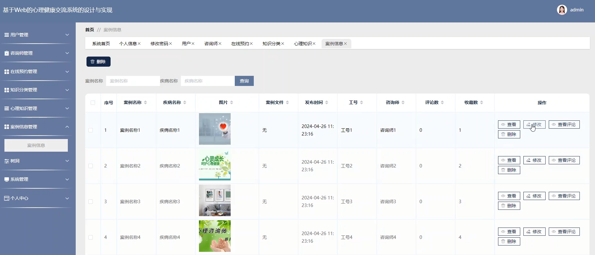Click the 知识分类管理 grid icon

pos(6,90)
